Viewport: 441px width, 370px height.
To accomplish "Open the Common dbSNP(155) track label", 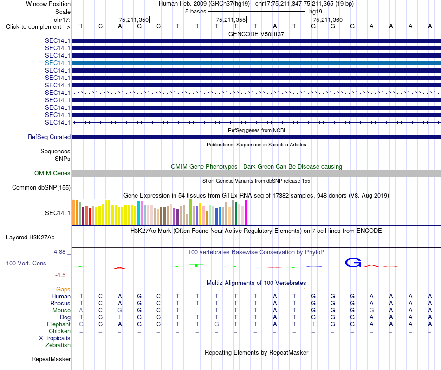I will 41,187.
